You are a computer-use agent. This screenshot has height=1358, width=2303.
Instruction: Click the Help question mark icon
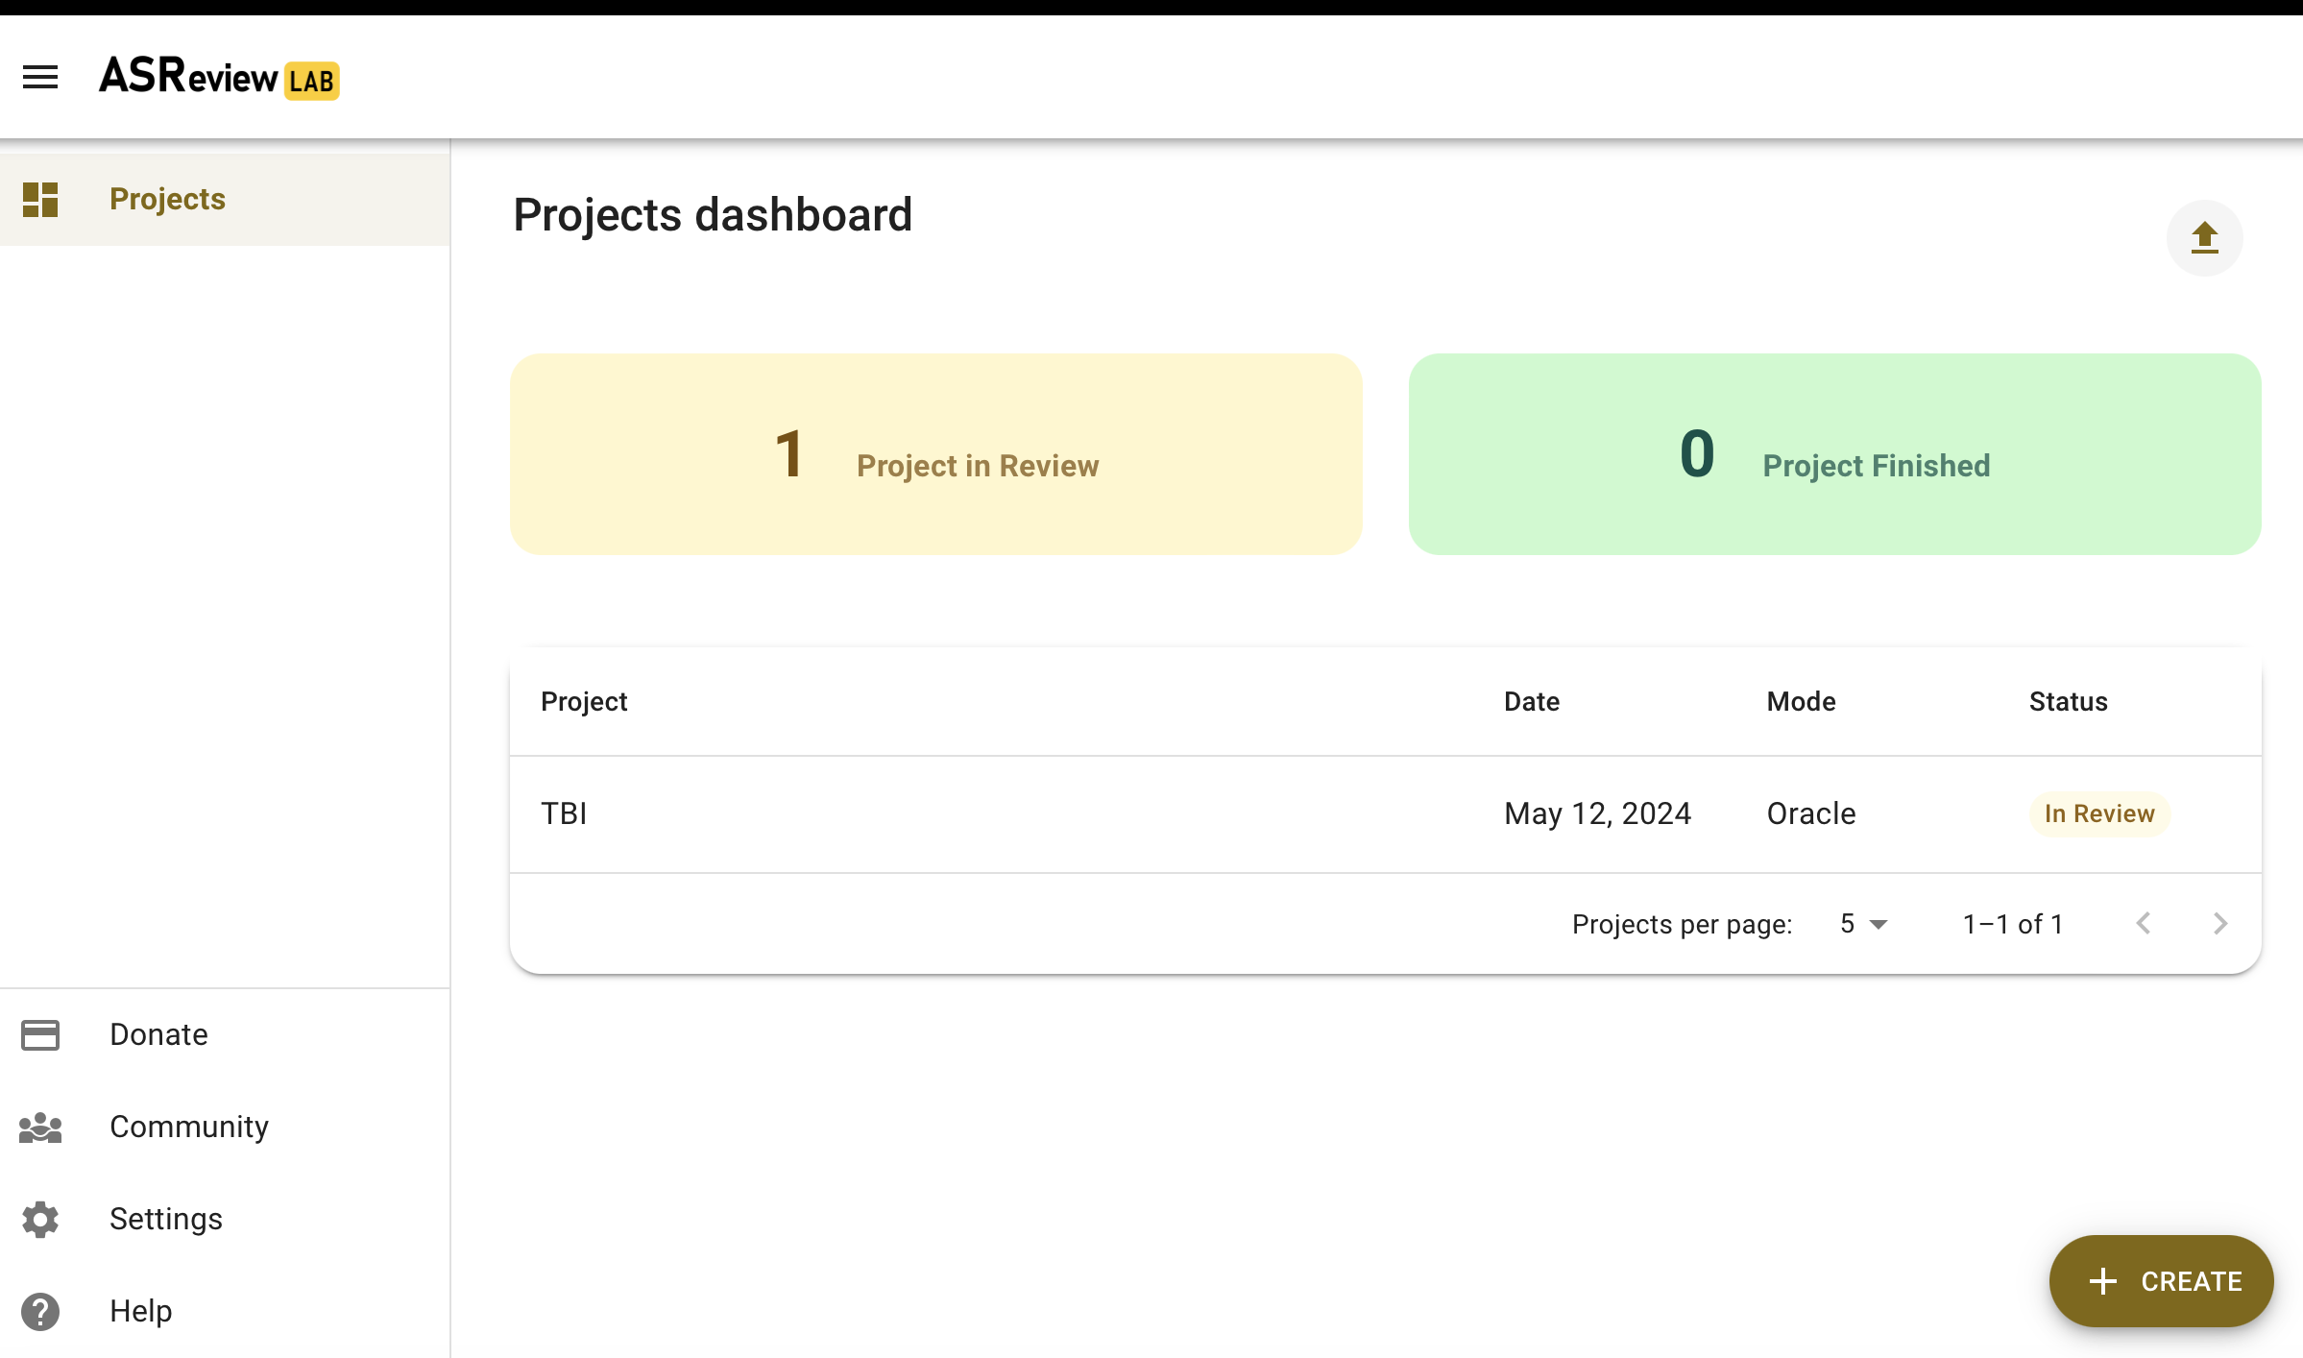pos(40,1312)
